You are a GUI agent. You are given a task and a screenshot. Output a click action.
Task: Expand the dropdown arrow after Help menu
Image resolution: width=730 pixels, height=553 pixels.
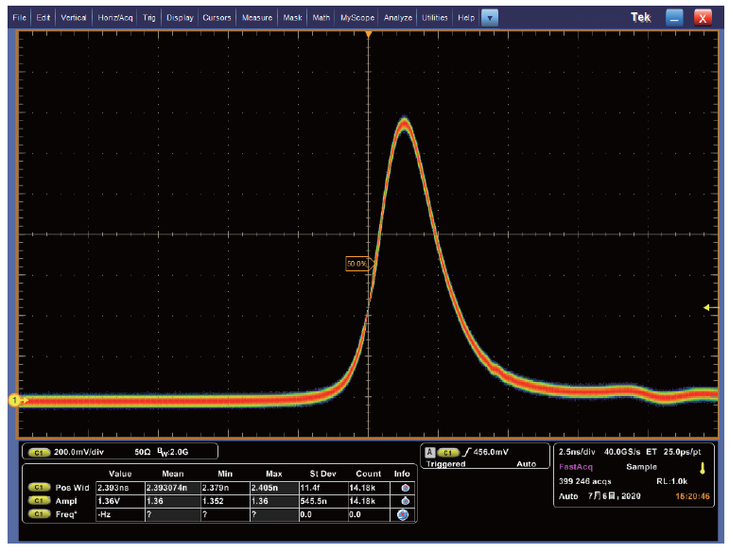point(489,17)
